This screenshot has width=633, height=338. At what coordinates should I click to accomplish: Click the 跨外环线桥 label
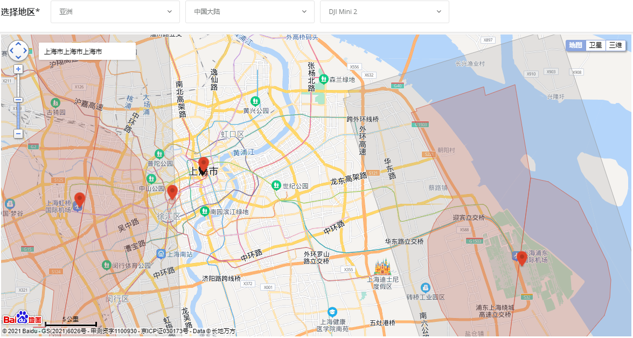click(x=363, y=119)
